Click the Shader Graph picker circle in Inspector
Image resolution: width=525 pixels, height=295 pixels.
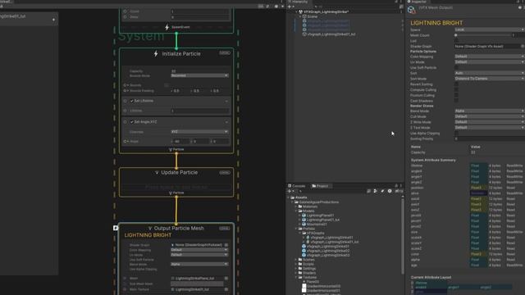[x=523, y=46]
